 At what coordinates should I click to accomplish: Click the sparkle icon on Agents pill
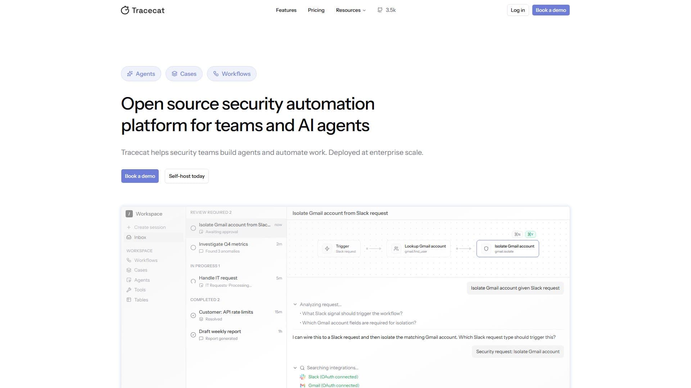tap(130, 74)
